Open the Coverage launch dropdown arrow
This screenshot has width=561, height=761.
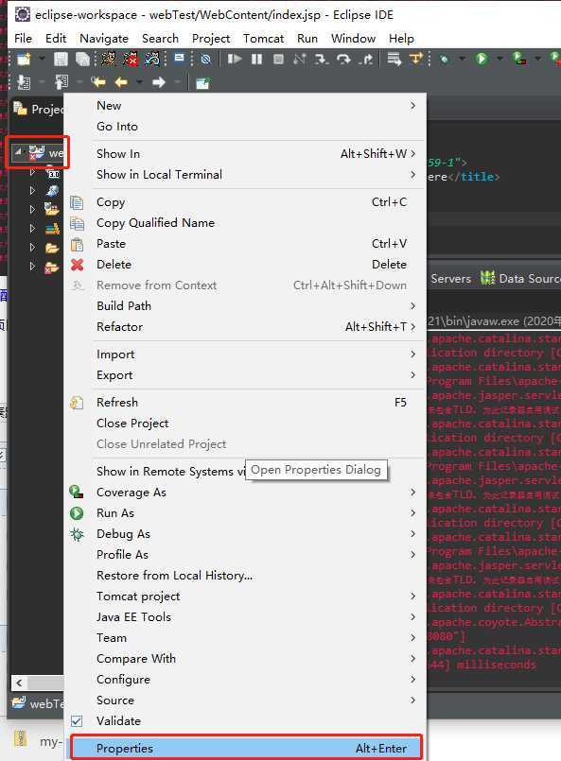[x=537, y=60]
